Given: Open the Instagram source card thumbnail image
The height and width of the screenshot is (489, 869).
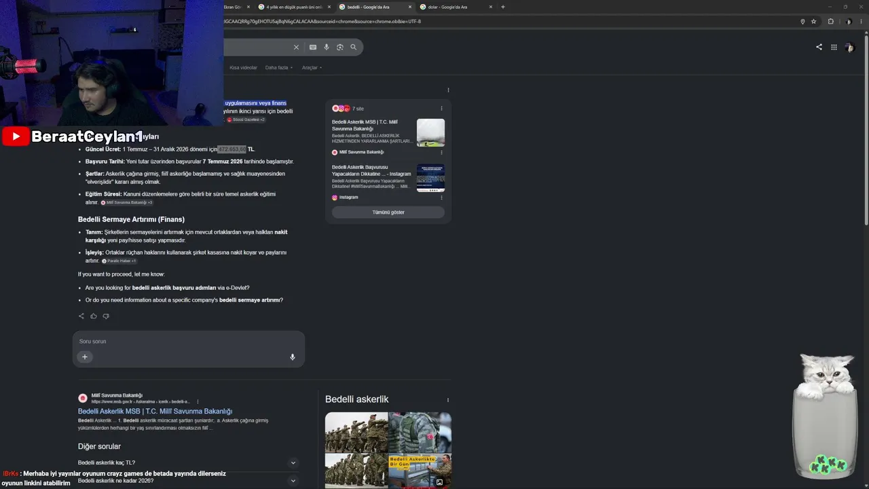Looking at the screenshot, I should [x=430, y=178].
